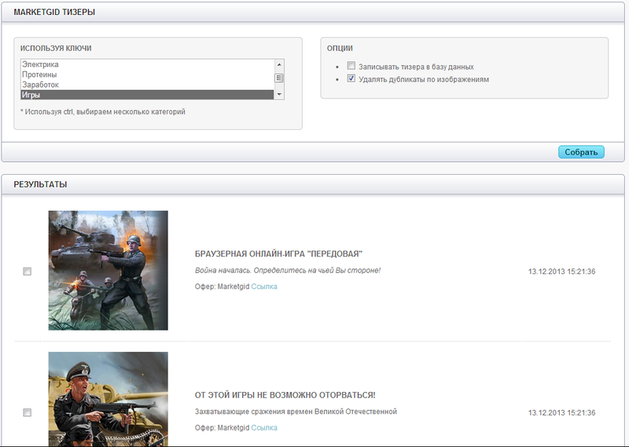The height and width of the screenshot is (447, 629).
Task: Uncheck Удалять дубликаты по изображениям checkbox
Action: point(351,79)
